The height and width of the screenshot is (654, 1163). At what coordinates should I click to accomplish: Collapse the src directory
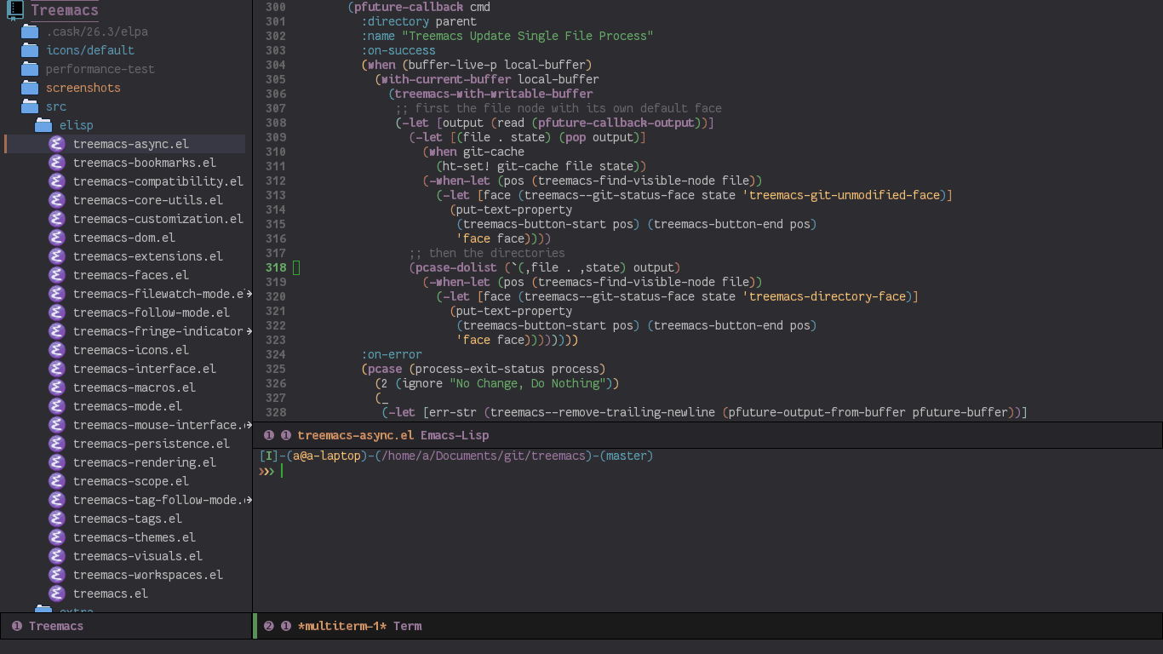tap(55, 106)
